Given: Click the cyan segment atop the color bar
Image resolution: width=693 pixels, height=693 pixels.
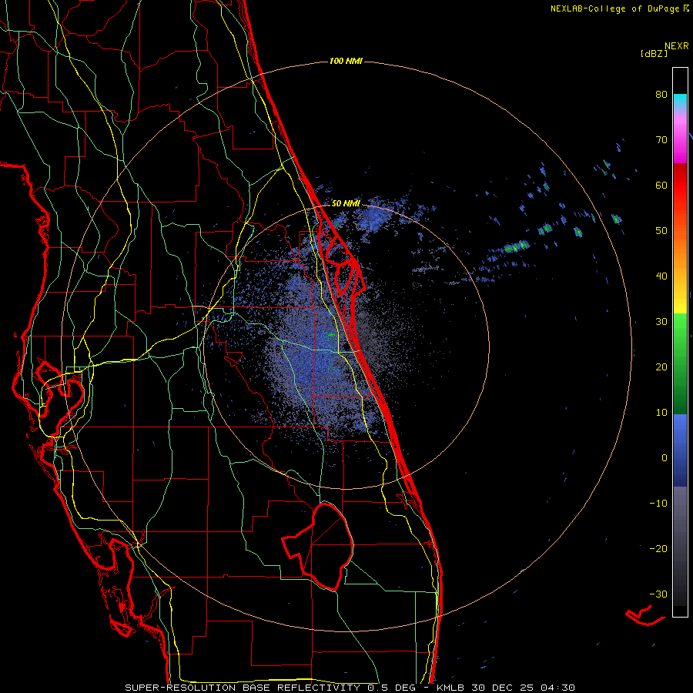Looking at the screenshot, I should click(680, 99).
